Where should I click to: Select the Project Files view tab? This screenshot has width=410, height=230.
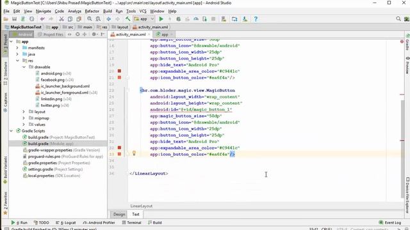coord(51,34)
